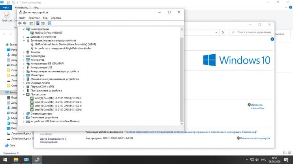
Task: Click the refresh button in System window address bar
Action: [x=223, y=32]
